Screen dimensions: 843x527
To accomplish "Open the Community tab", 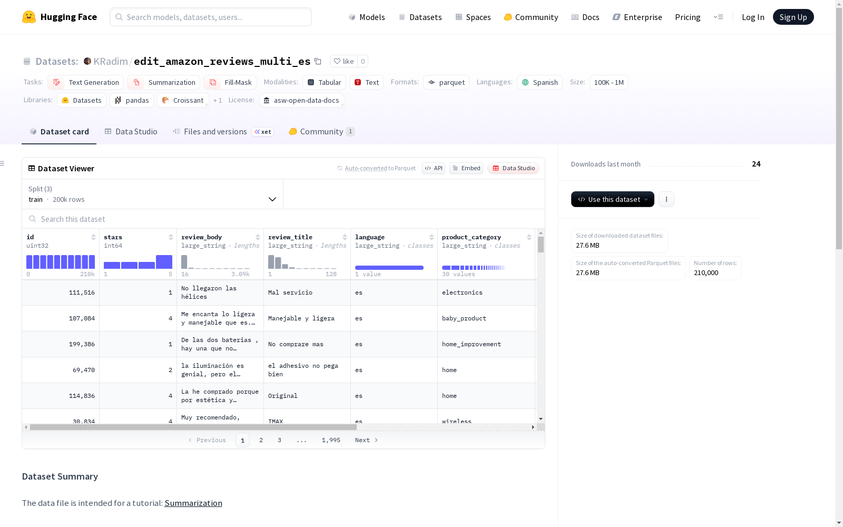I will click(x=321, y=131).
